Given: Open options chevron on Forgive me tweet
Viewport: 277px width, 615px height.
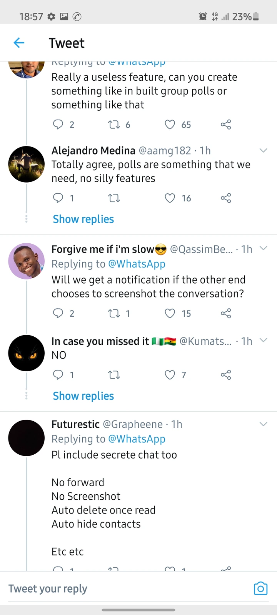Looking at the screenshot, I should tap(263, 248).
